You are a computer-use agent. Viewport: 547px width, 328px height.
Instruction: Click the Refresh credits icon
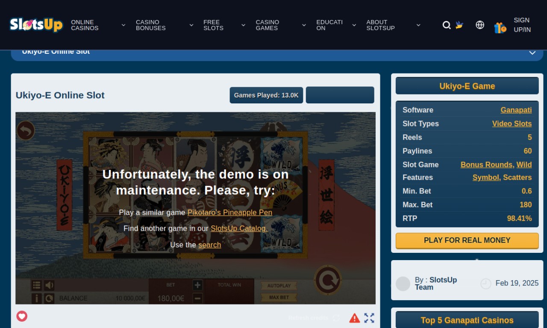pos(336,318)
